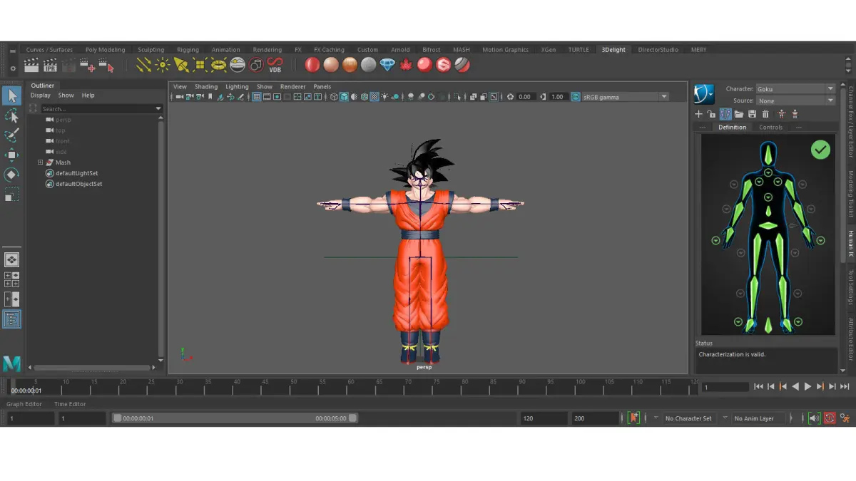Screen dimensions: 856x481
Task: Switch to the HumanIK Controls tab
Action: point(770,128)
